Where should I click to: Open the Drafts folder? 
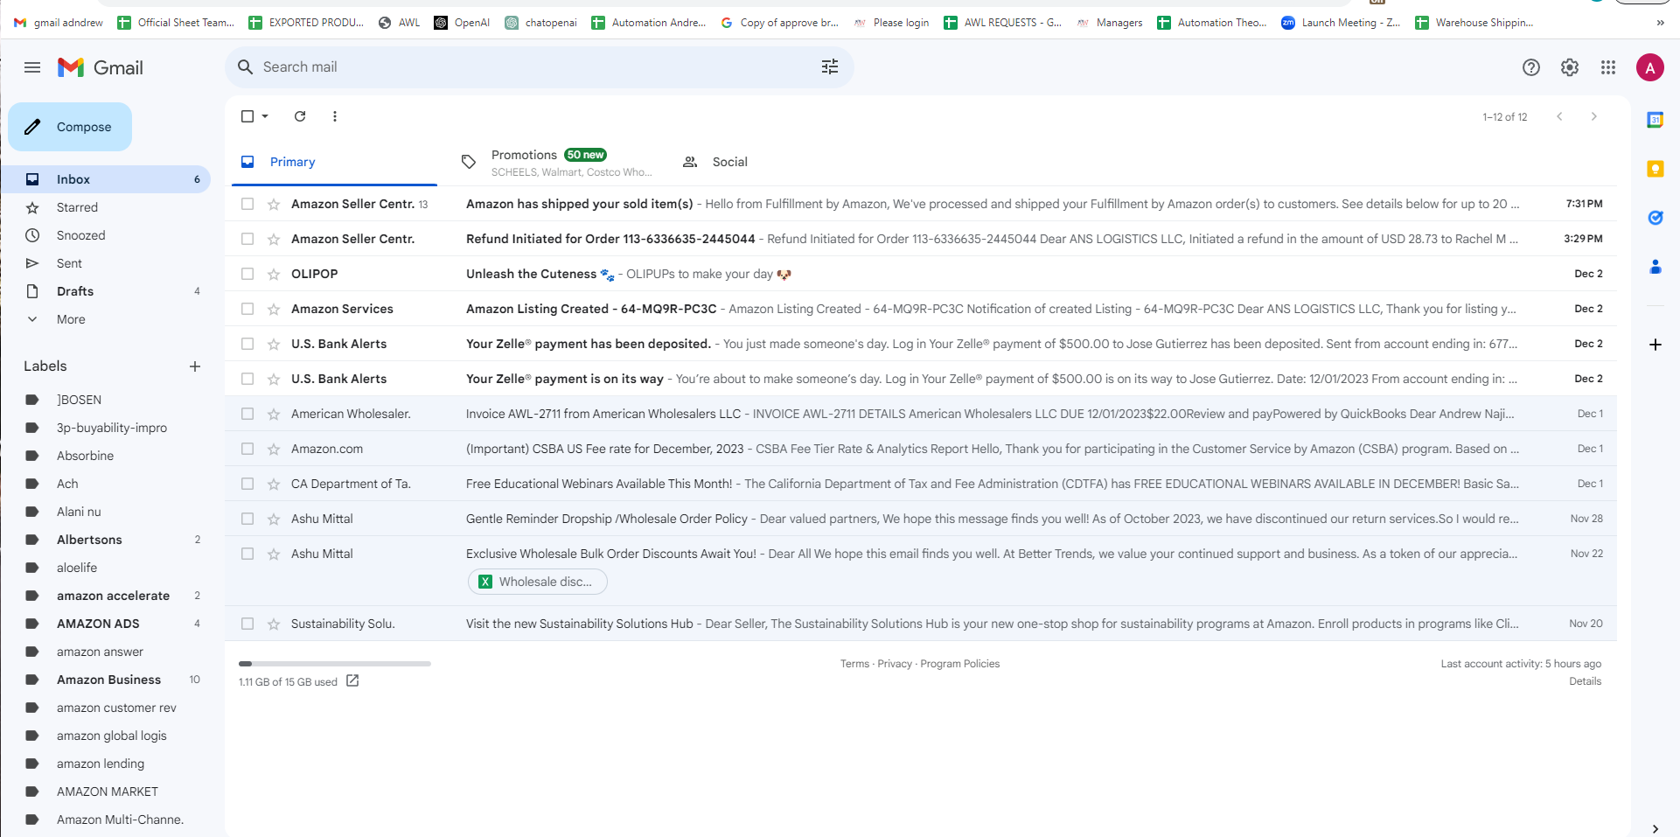pos(106,291)
